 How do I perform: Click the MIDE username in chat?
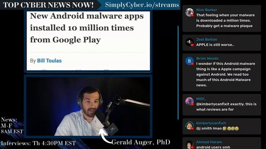[x=201, y=99]
